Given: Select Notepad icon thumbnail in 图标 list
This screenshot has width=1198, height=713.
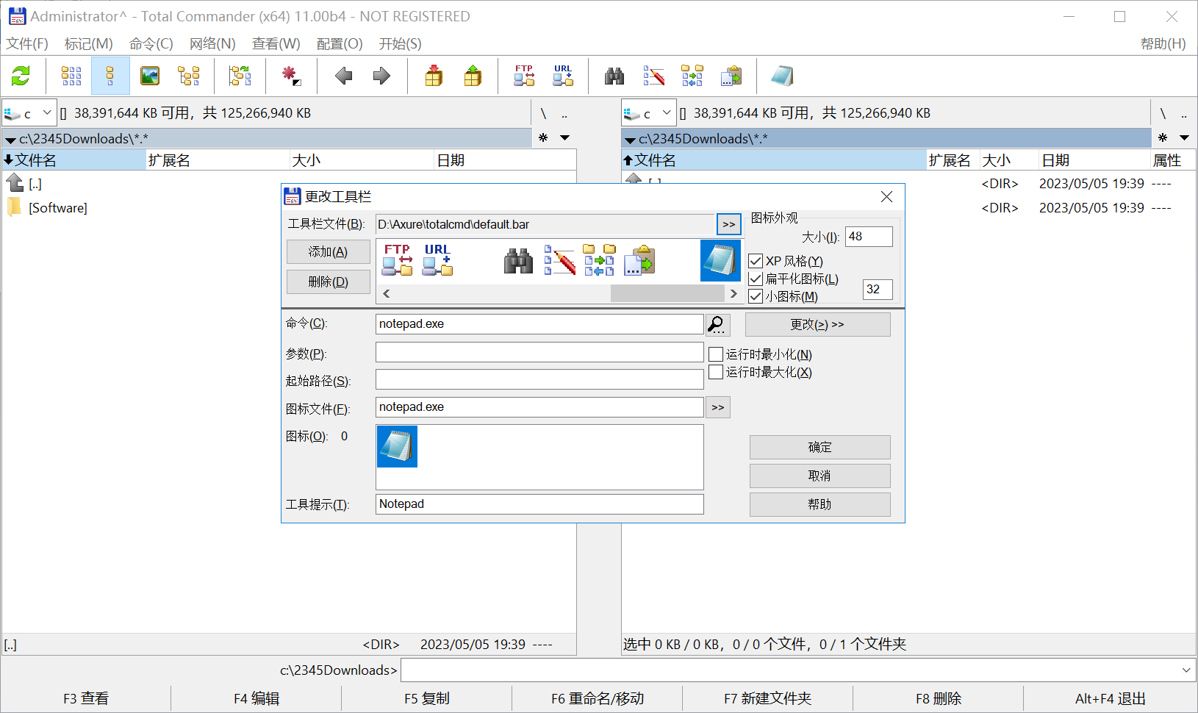Looking at the screenshot, I should (397, 446).
